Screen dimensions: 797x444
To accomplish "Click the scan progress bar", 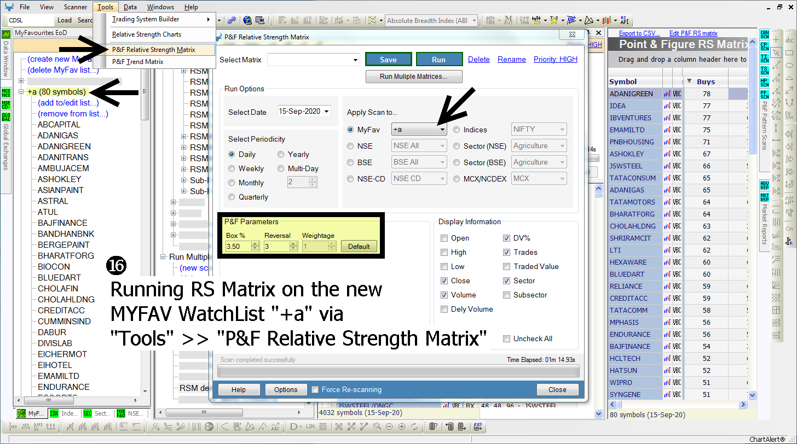I will point(398,371).
